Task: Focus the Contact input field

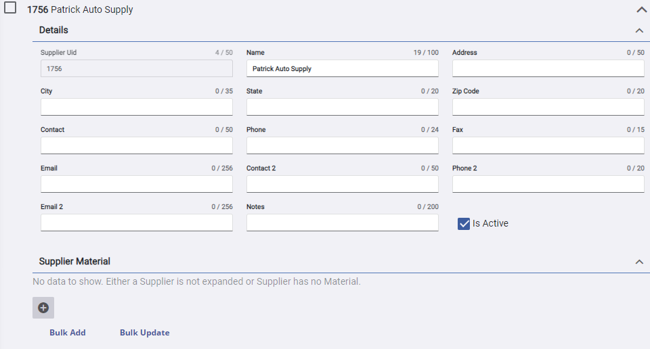Action: pos(136,146)
